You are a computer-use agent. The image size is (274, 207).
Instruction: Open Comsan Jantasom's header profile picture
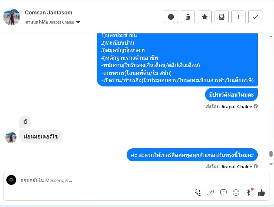click(12, 17)
